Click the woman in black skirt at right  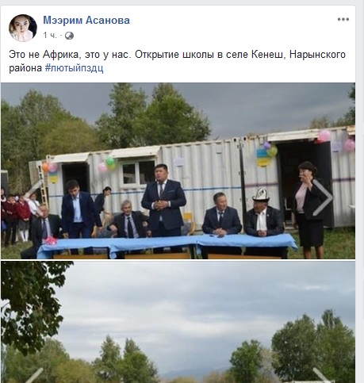309,209
